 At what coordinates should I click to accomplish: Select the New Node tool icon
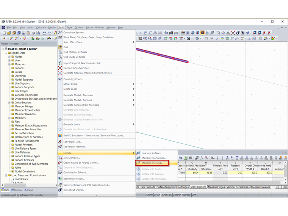(4, 38)
